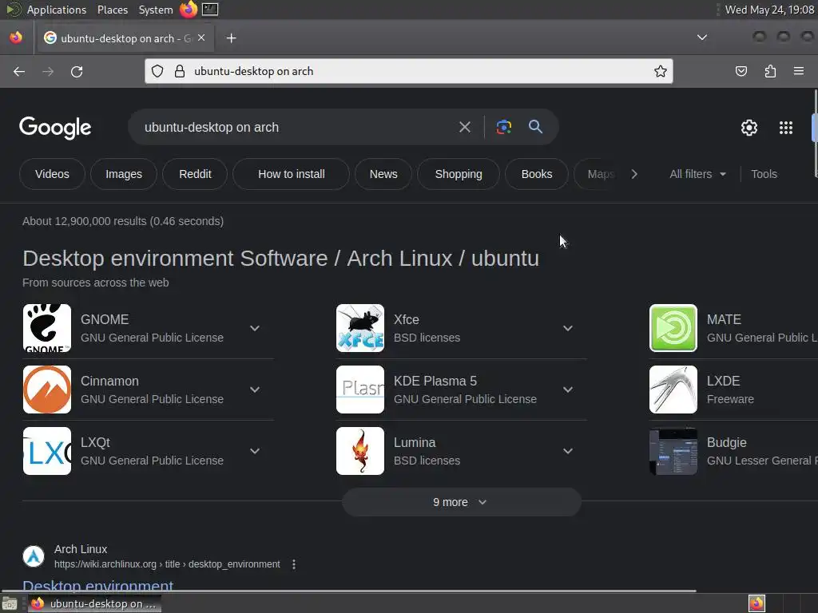
Task: Open Google quick settings gear
Action: 749,128
